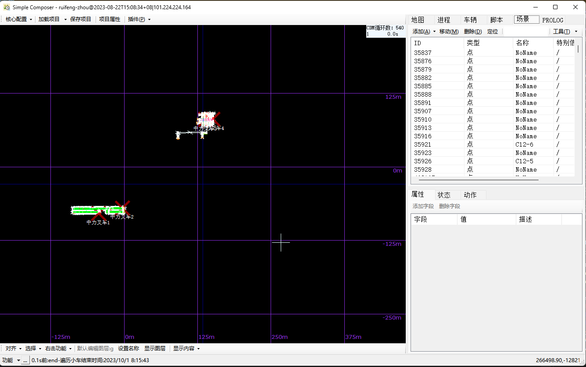
Task: Click the 定位 locate button
Action: tap(493, 32)
